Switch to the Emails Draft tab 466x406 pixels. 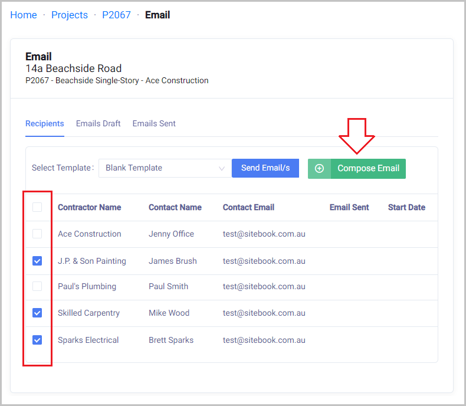98,123
